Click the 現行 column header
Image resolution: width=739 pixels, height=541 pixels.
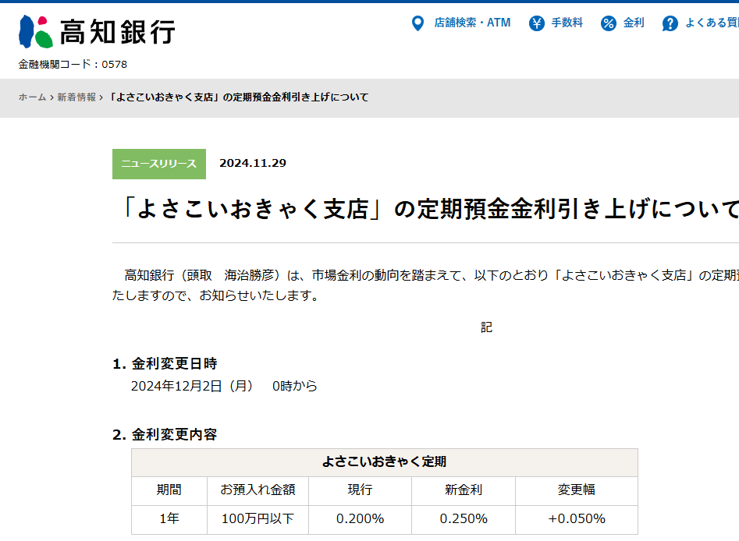pos(360,490)
